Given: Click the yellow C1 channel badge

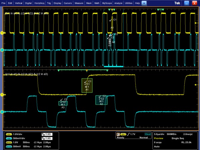Looking at the screenshot, I should coord(9,134).
